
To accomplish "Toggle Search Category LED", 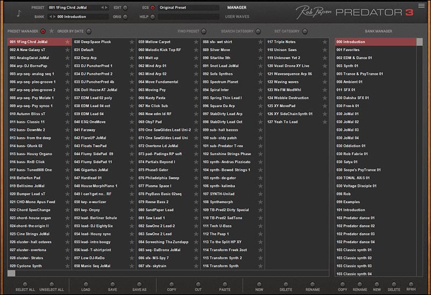I will (x=258, y=31).
